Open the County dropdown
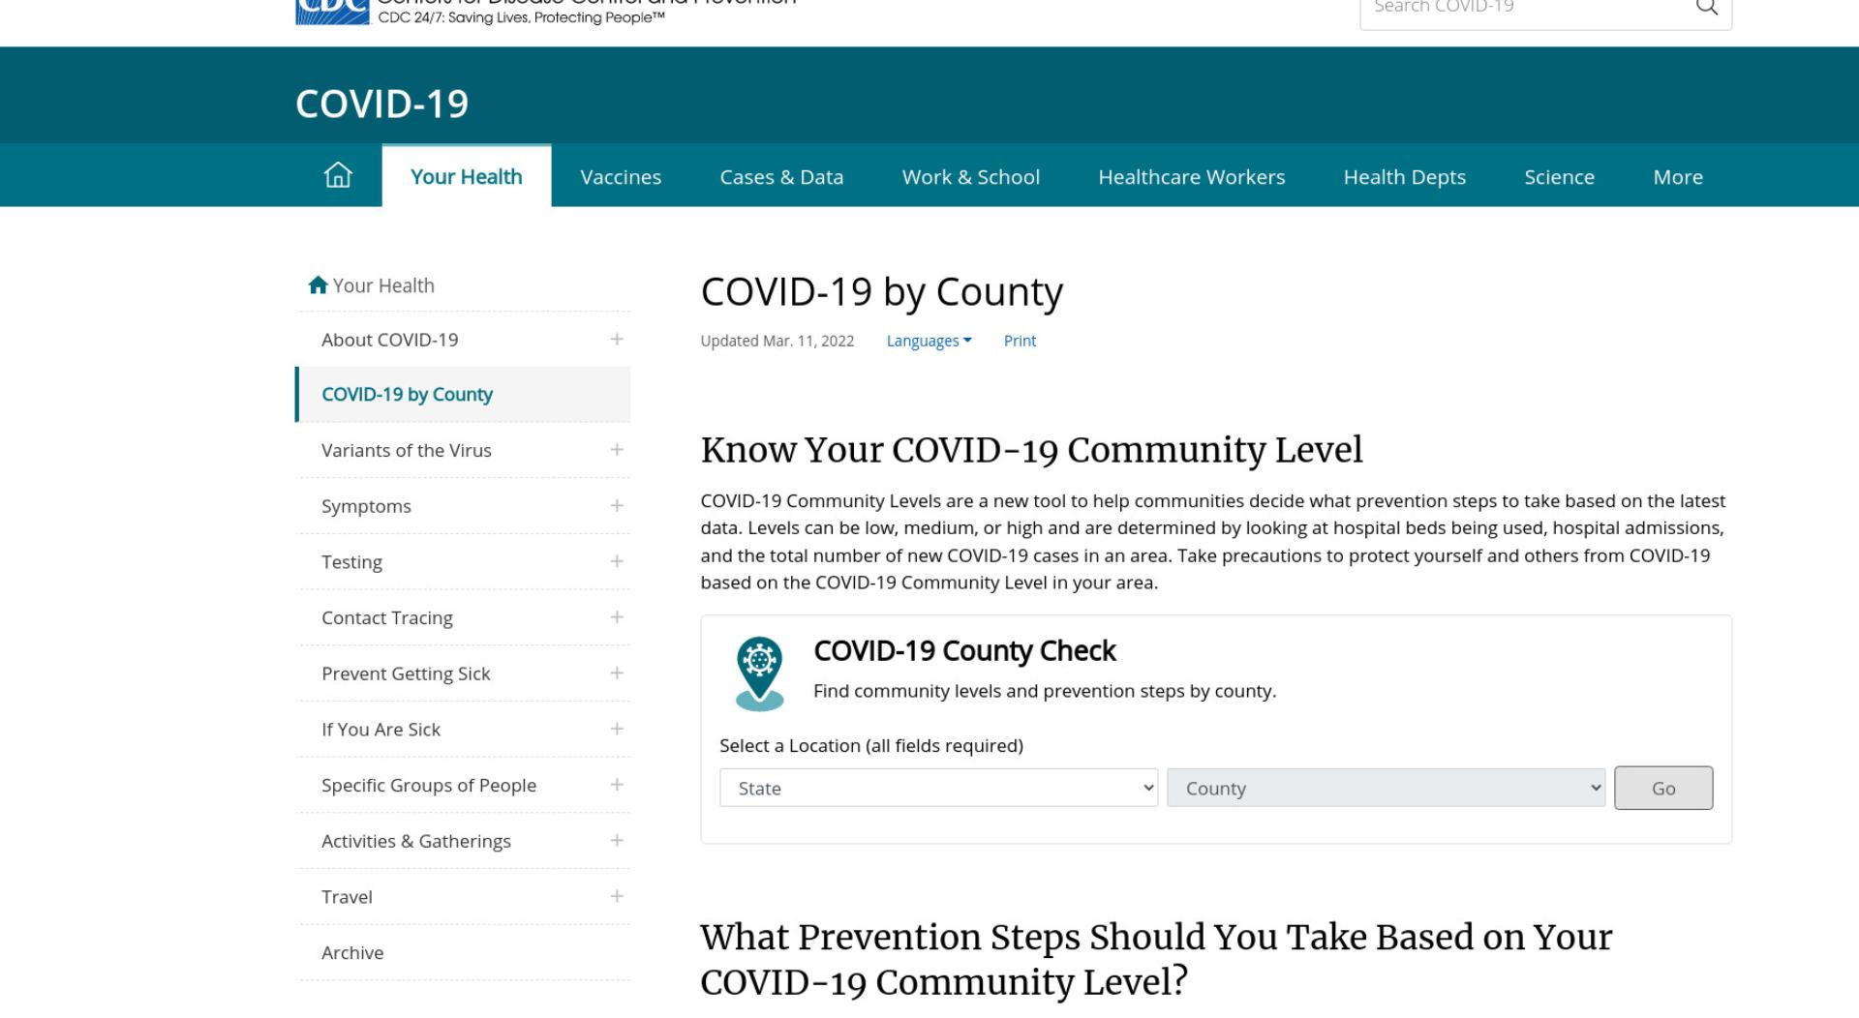 click(1386, 788)
